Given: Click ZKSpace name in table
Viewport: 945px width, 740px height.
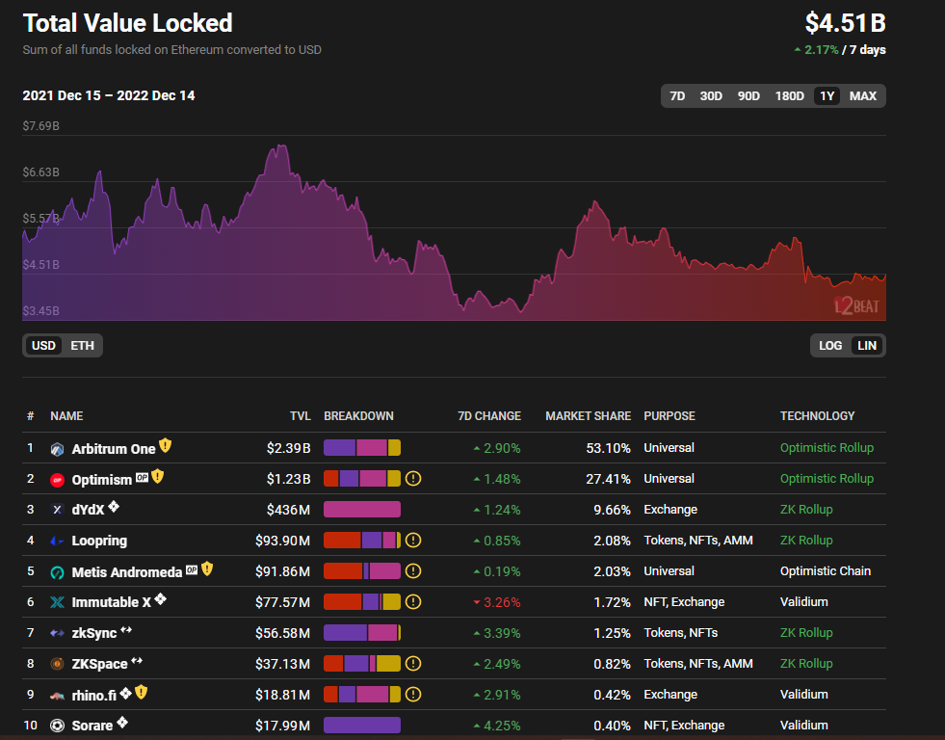Looking at the screenshot, I should click(99, 665).
